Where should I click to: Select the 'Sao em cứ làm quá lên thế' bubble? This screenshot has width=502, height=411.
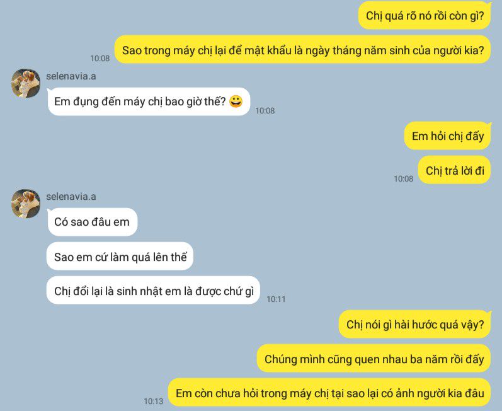click(x=120, y=257)
